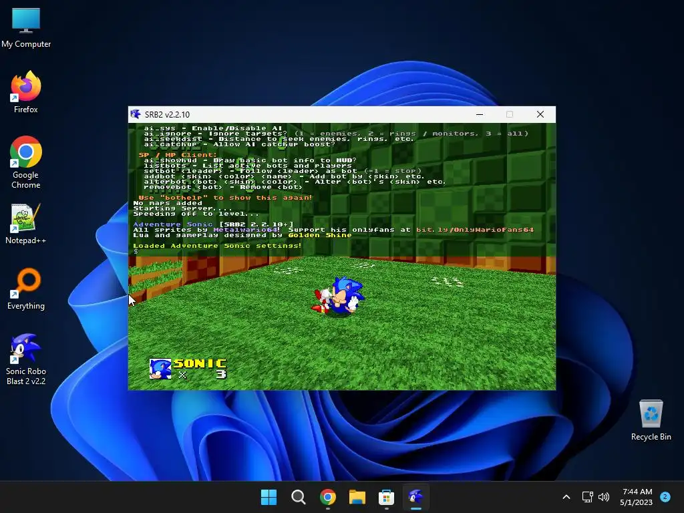Open the network status tray icon
The height and width of the screenshot is (513, 684).
(587, 497)
